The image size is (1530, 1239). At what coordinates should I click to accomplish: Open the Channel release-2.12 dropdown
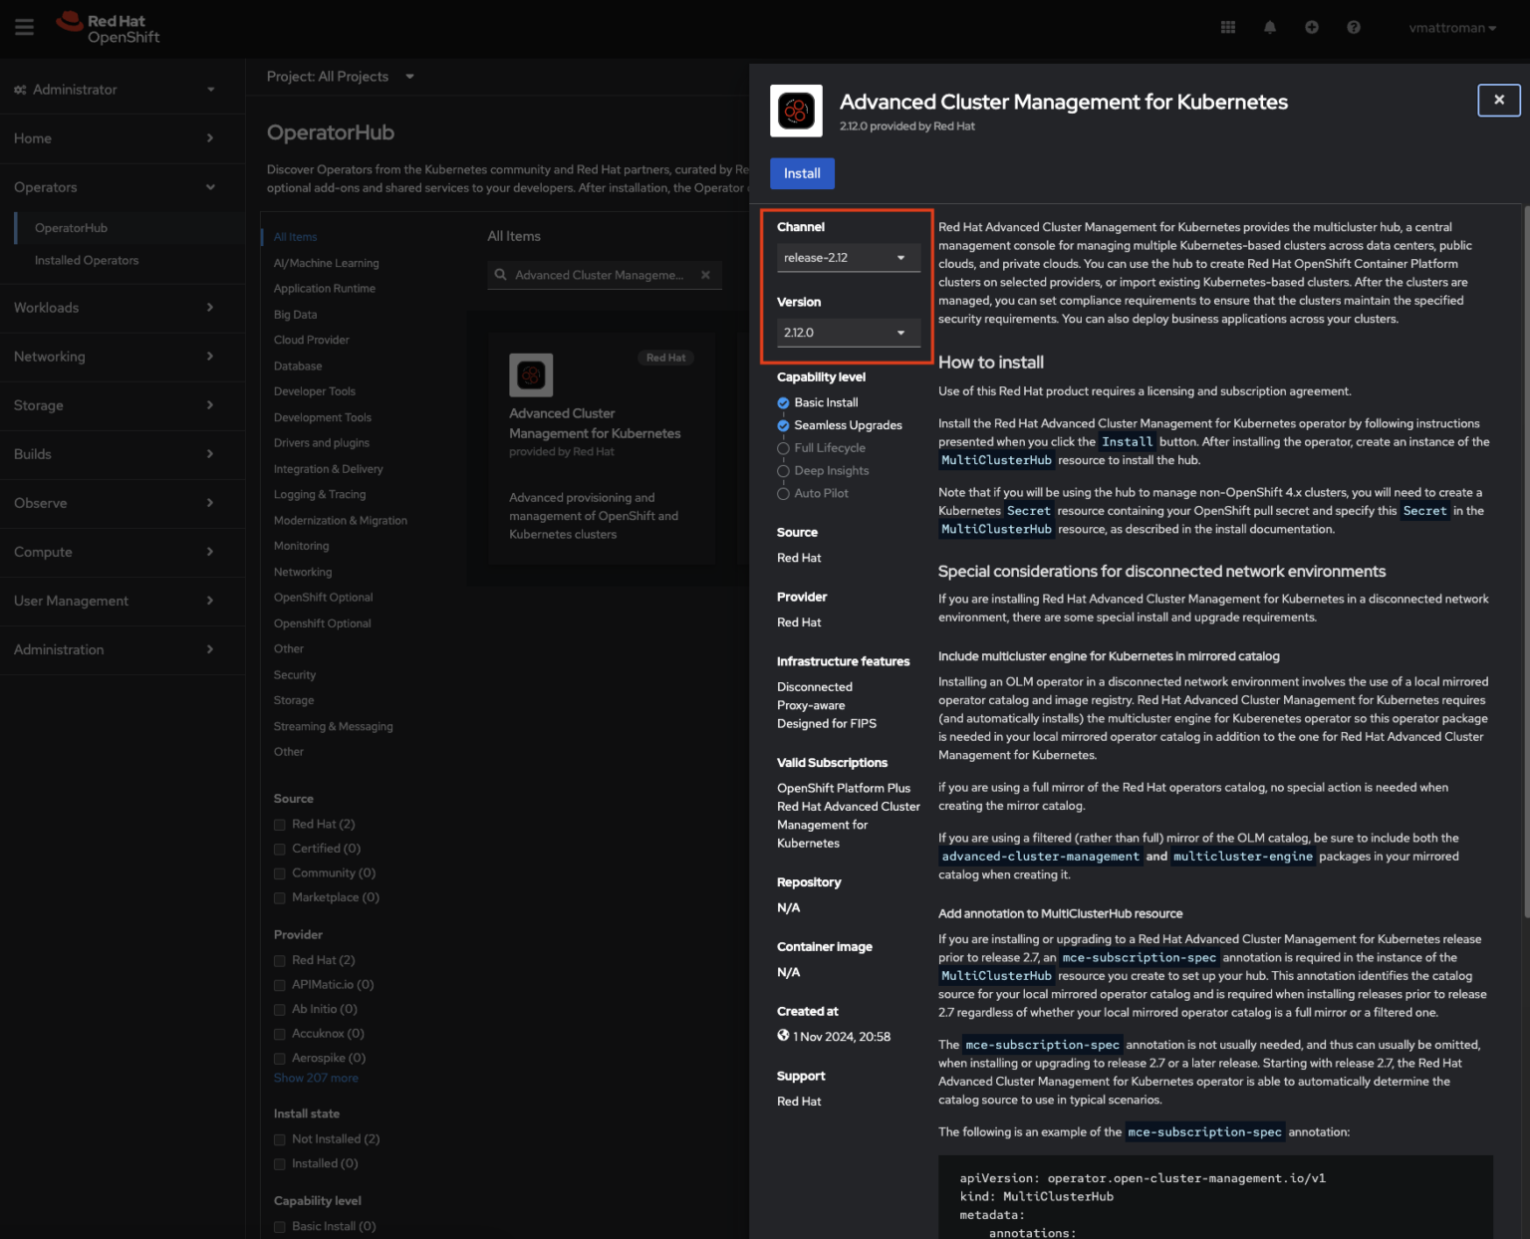[x=848, y=257]
